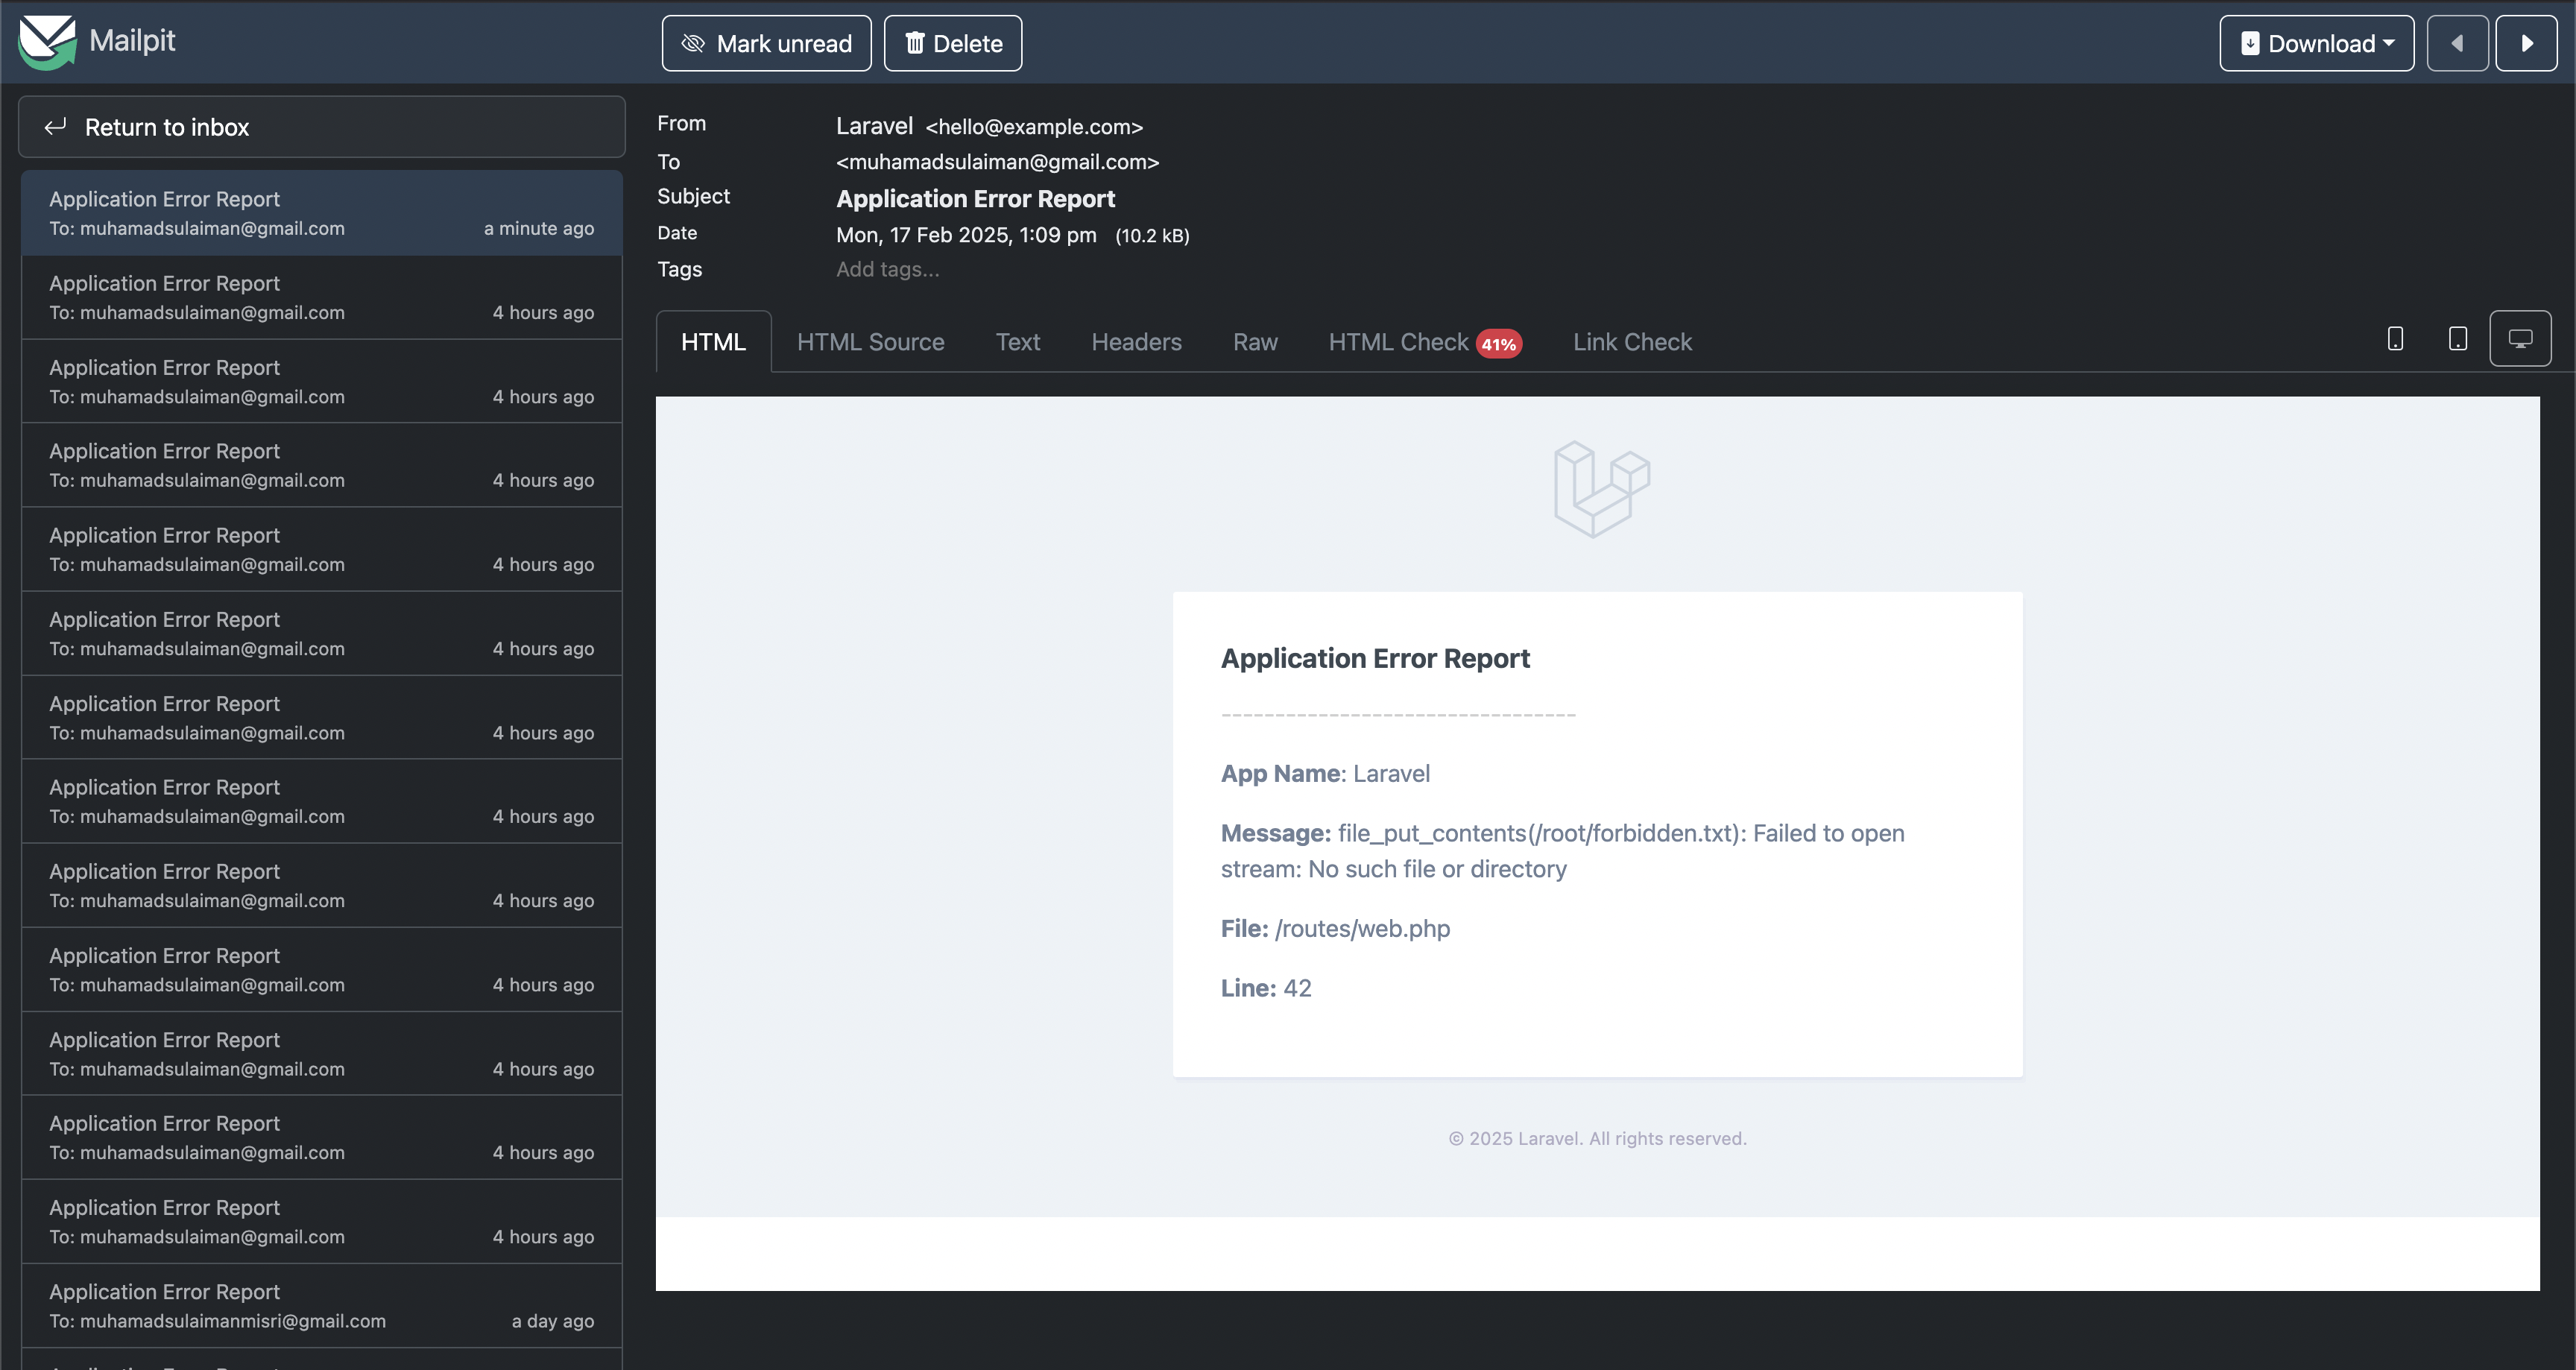Viewport: 2576px width, 1370px height.
Task: Delete the current message
Action: tap(953, 43)
